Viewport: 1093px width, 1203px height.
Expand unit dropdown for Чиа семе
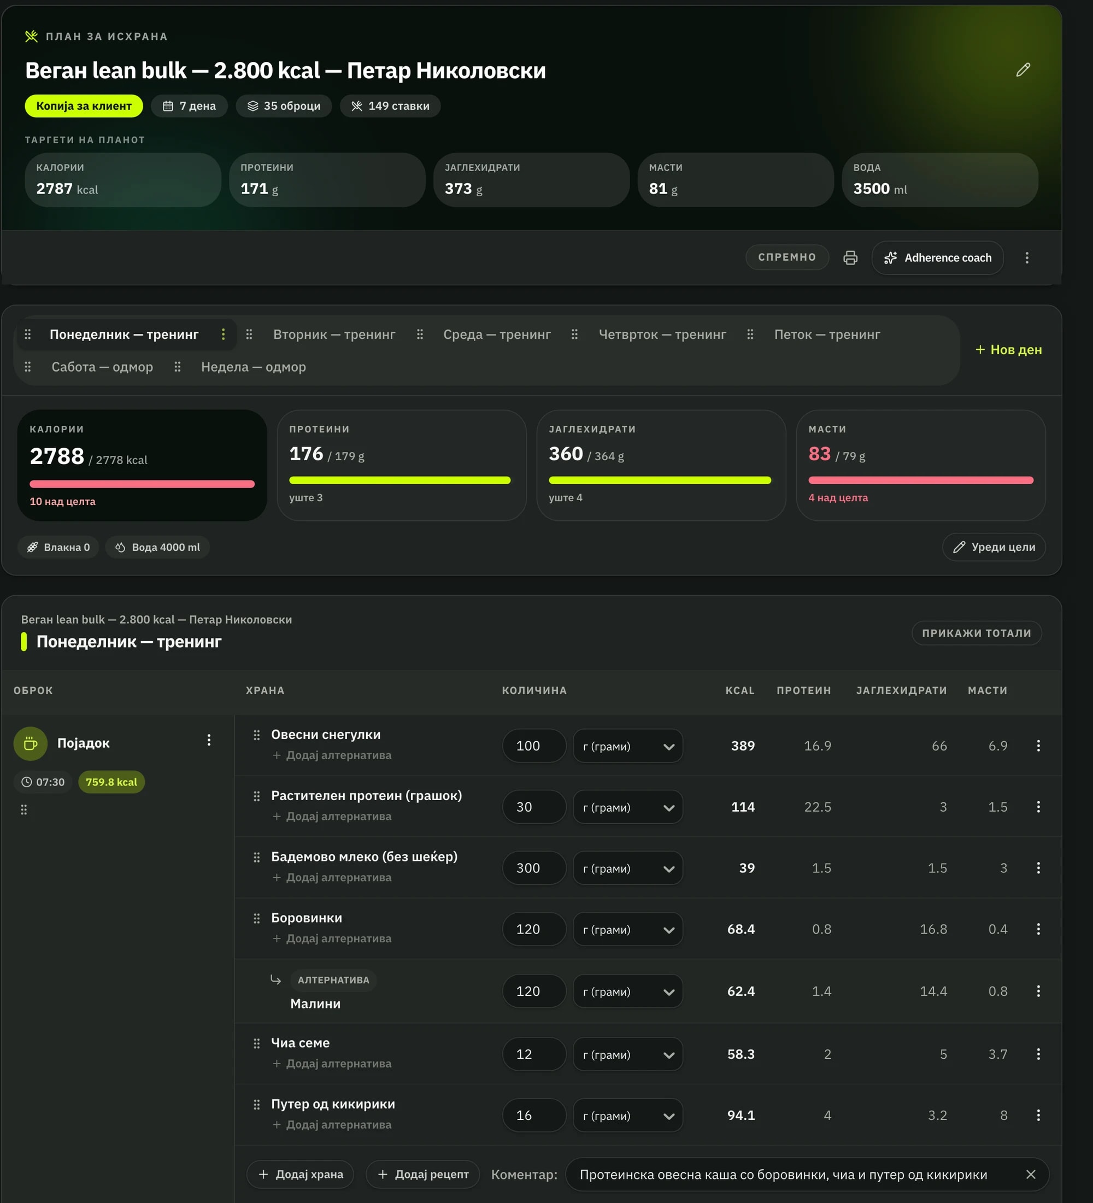click(x=627, y=1054)
